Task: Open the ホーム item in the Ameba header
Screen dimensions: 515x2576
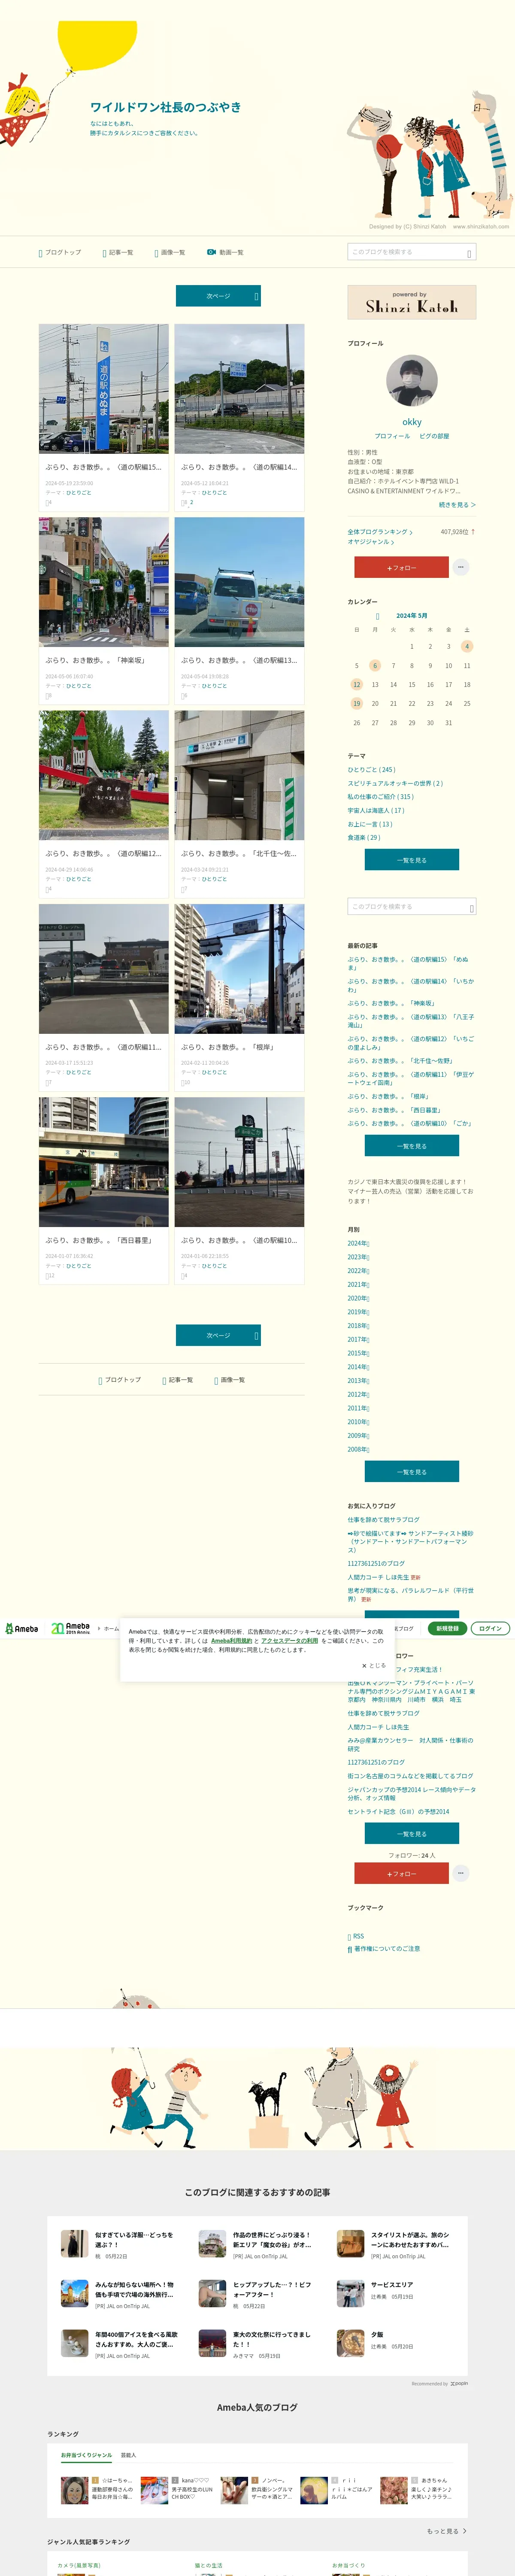Action: [111, 1629]
